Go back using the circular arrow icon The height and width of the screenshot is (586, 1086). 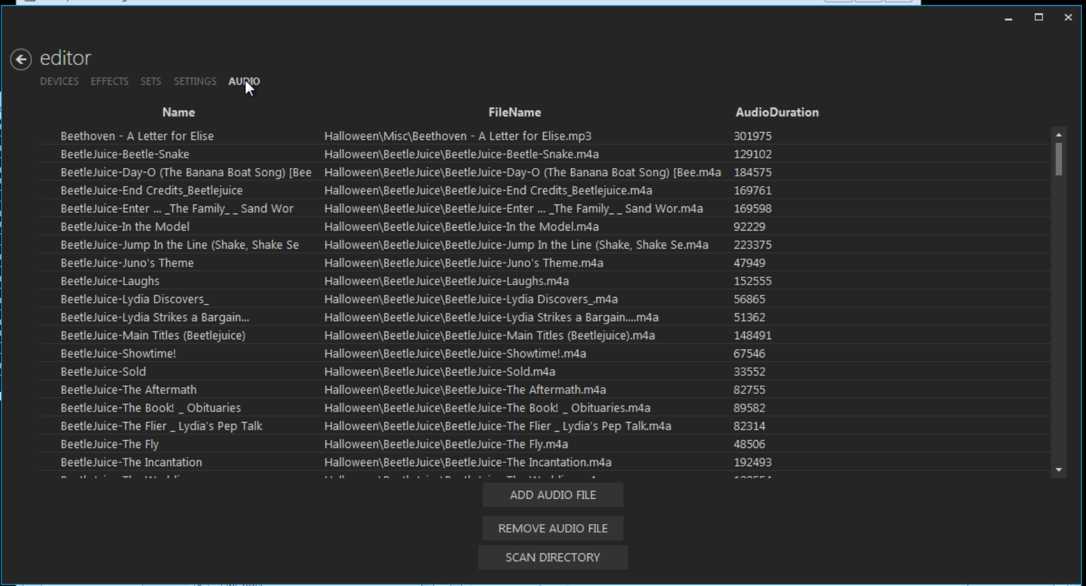[x=21, y=59]
